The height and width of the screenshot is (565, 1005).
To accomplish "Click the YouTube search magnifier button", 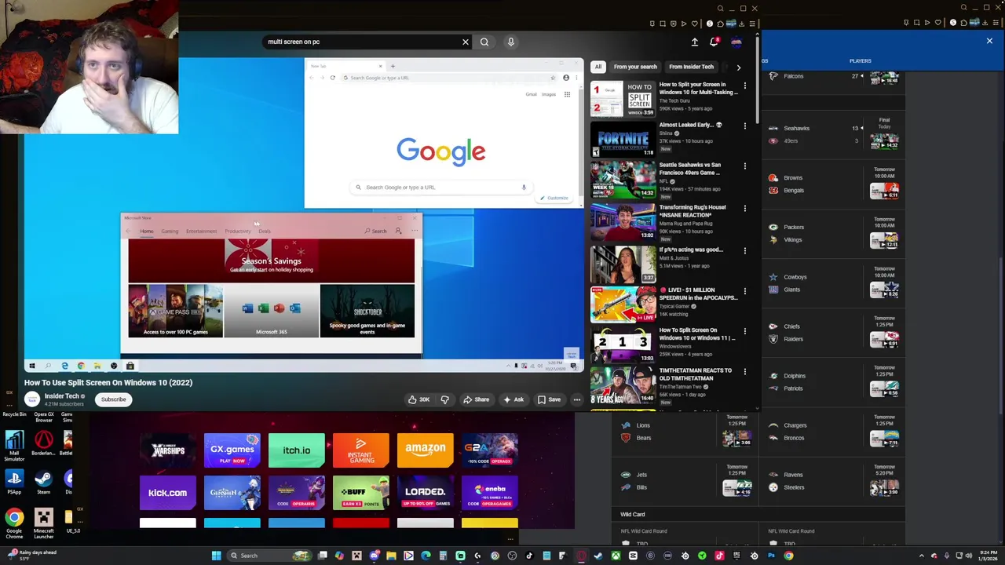I will [484, 42].
